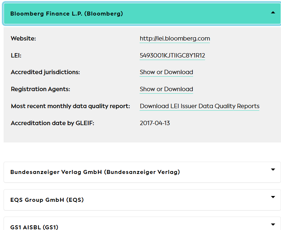Click the "Accreditation date by GLEIF" label
The image size is (281, 230).
52,123
